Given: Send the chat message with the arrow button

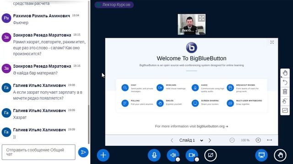Looking at the screenshot, I should click(83, 152).
